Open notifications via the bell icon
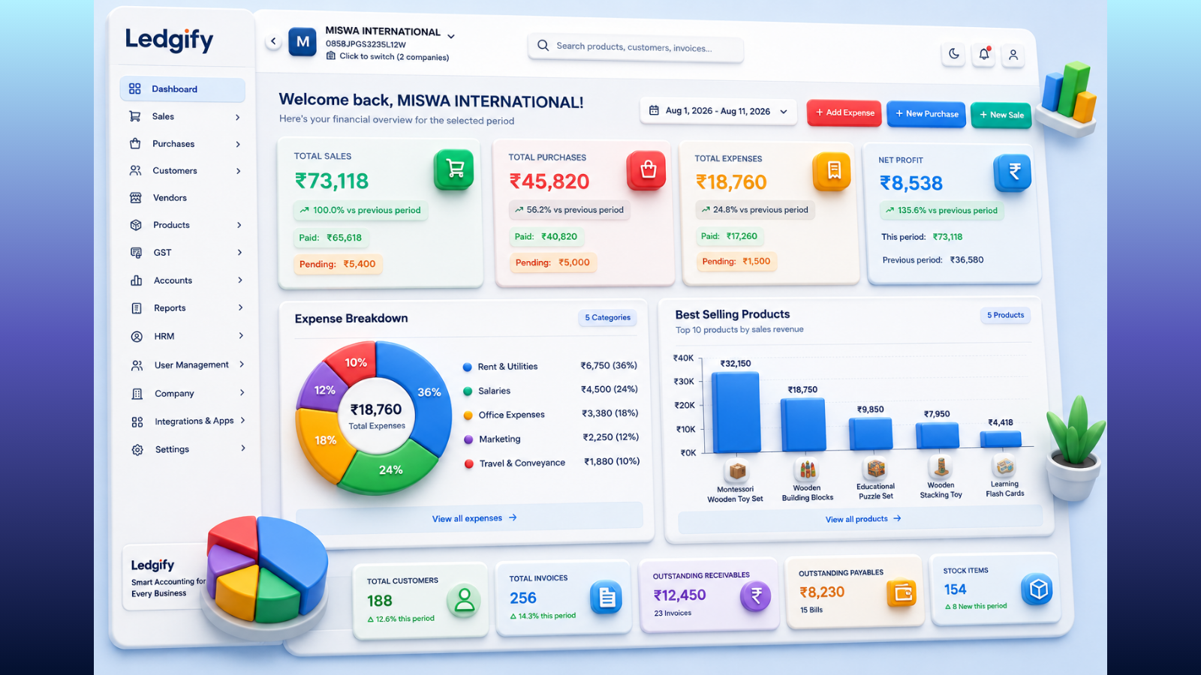The width and height of the screenshot is (1201, 675). click(984, 54)
